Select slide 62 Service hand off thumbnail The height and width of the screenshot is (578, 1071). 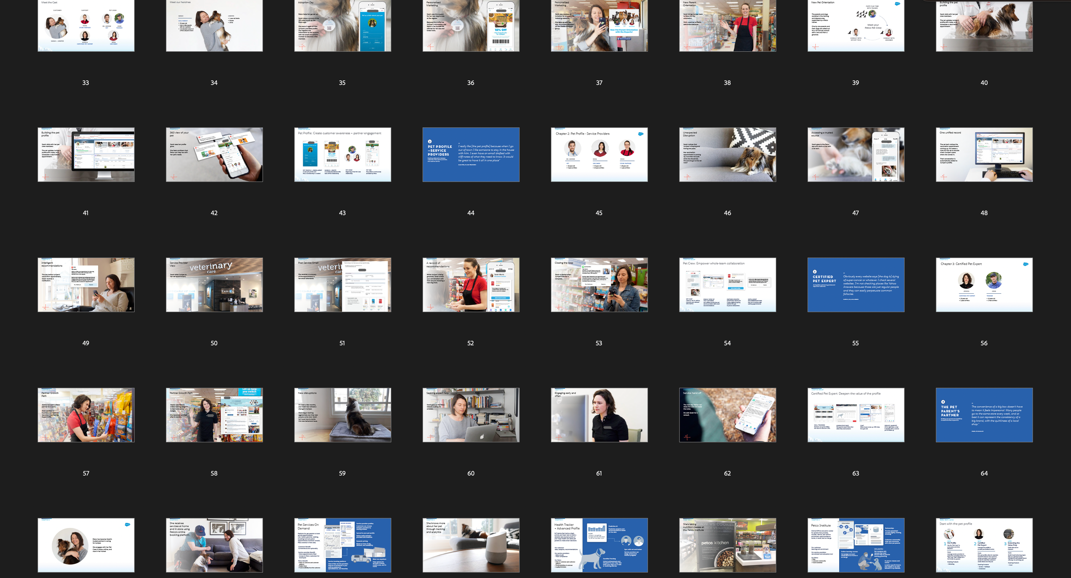(727, 415)
